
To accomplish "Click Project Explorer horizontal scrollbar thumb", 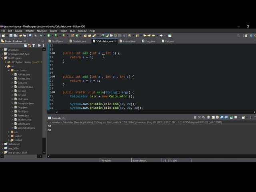I will pyautogui.click(x=20, y=156).
